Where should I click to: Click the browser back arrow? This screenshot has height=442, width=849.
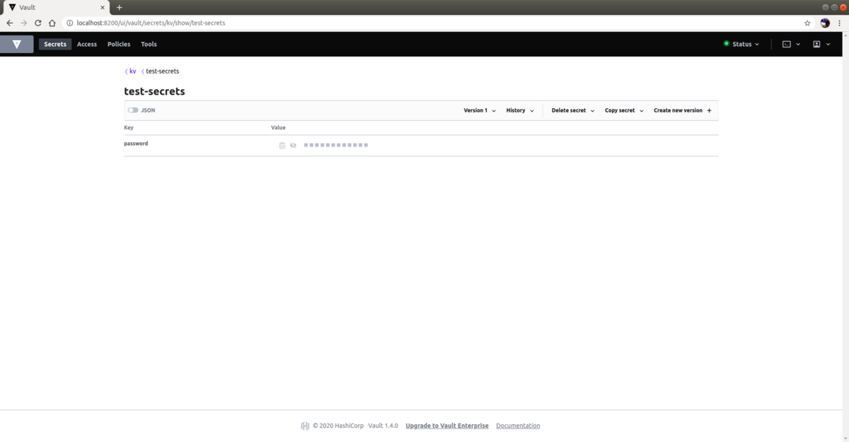(9, 23)
